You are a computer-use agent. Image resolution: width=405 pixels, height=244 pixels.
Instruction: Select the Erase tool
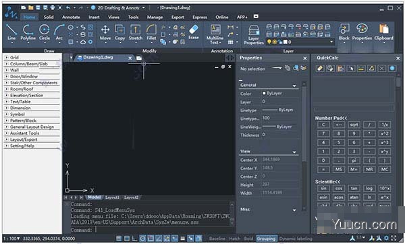(194, 32)
